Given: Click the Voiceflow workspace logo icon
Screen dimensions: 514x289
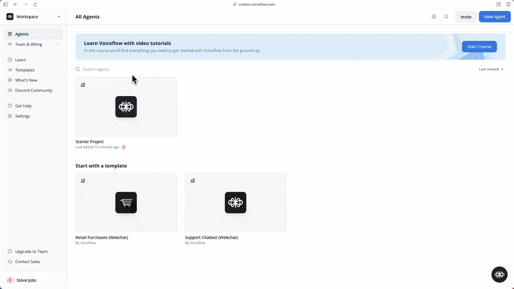Looking at the screenshot, I should coord(10,17).
